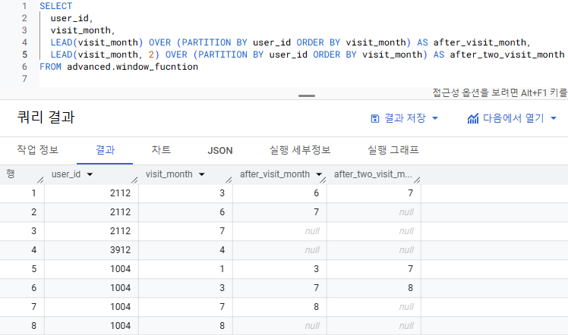This screenshot has width=568, height=335.
Task: Click the visit_month column header text
Action: pos(169,174)
